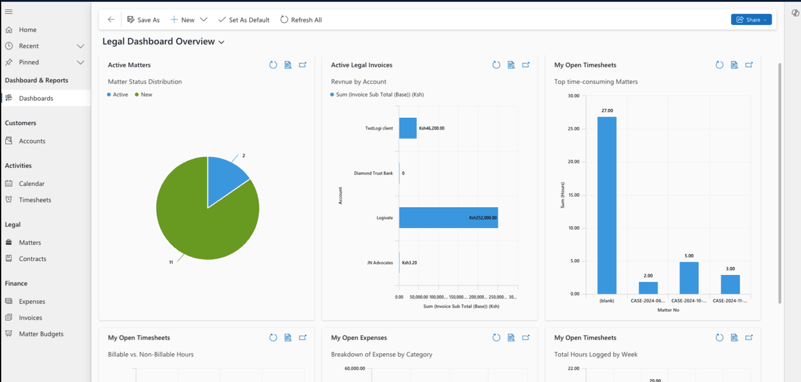This screenshot has height=382, width=801.
Task: Refresh the Active Matters chart
Action: (x=273, y=65)
